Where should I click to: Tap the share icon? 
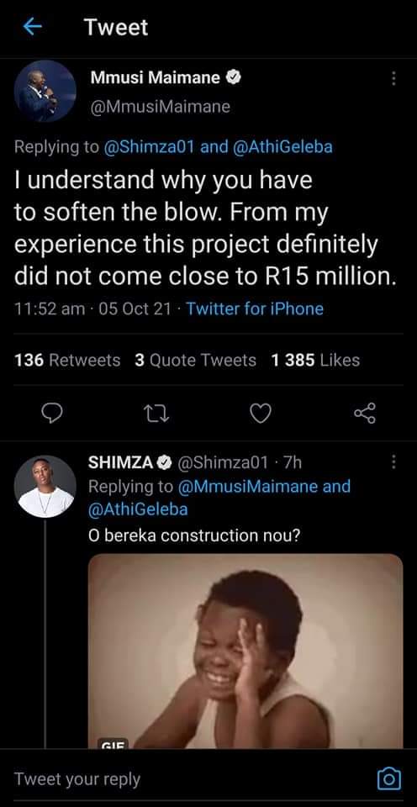[x=365, y=413]
